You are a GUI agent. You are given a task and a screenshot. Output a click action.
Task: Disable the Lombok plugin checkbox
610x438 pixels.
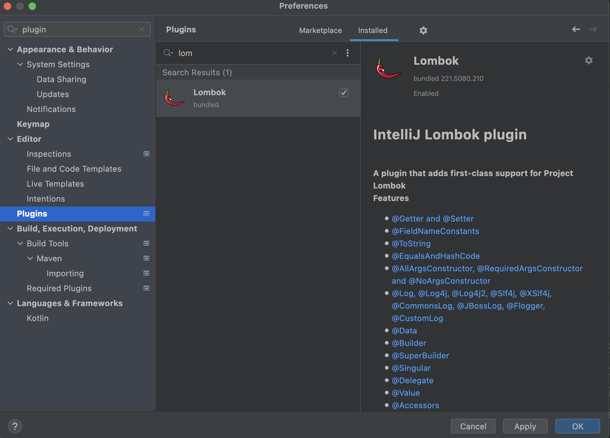tap(344, 92)
